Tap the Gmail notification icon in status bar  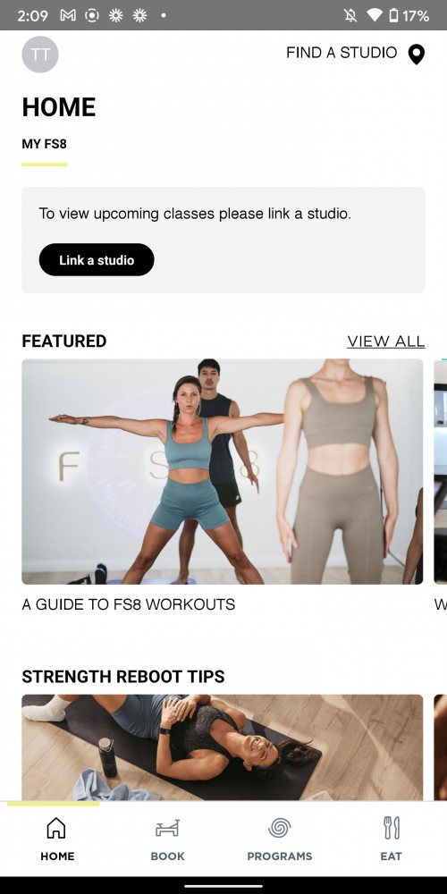click(x=68, y=15)
